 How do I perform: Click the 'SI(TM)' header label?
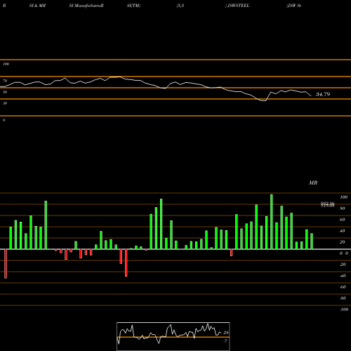click(x=133, y=6)
